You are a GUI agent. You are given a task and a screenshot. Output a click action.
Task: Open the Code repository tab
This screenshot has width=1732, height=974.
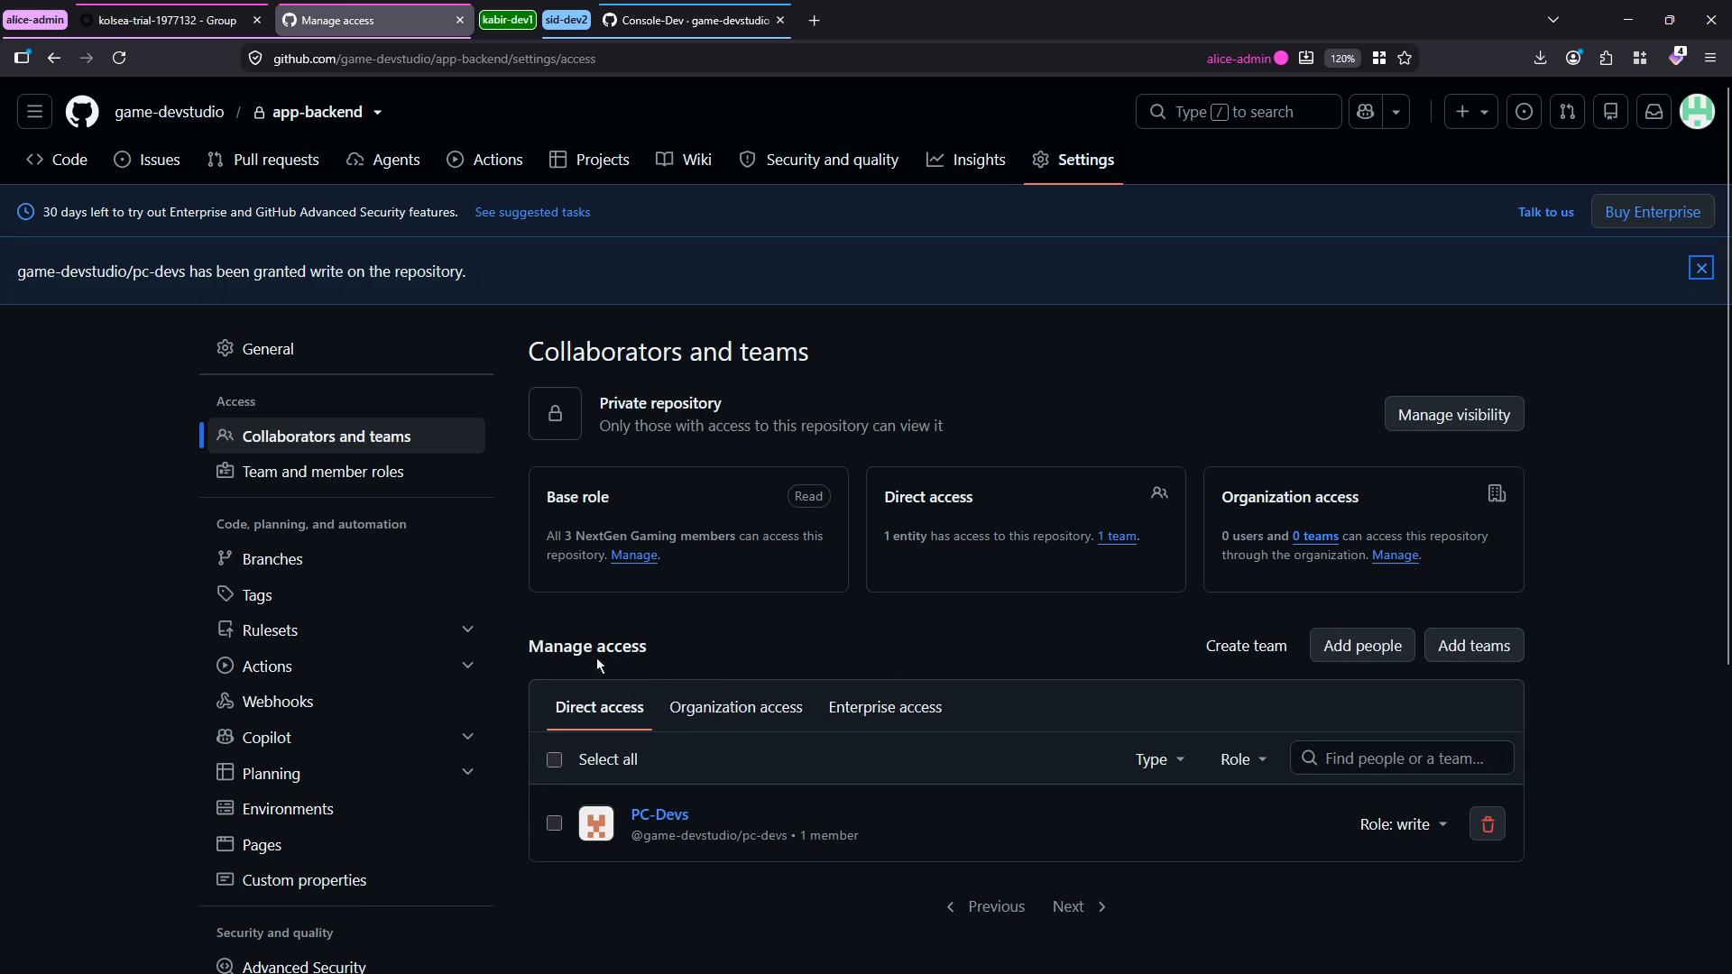pyautogui.click(x=57, y=160)
